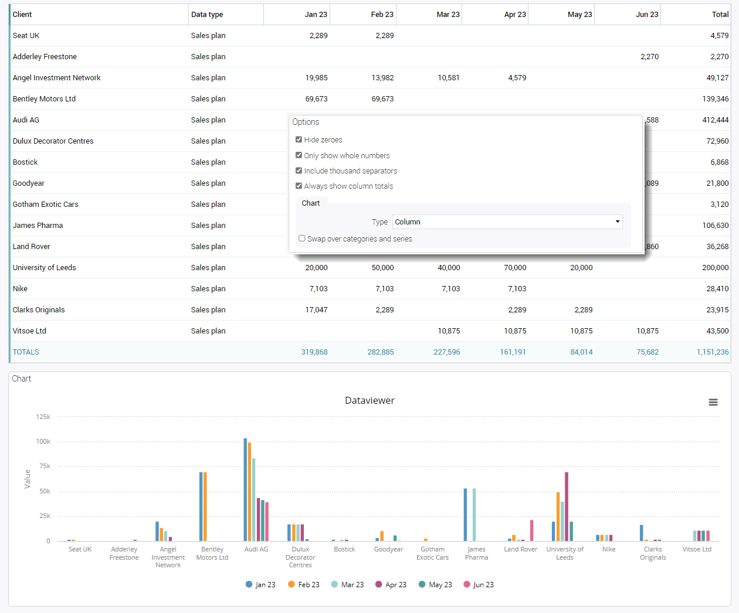Click the 1,151,236 grand total value
739x613 pixels.
pyautogui.click(x=713, y=352)
